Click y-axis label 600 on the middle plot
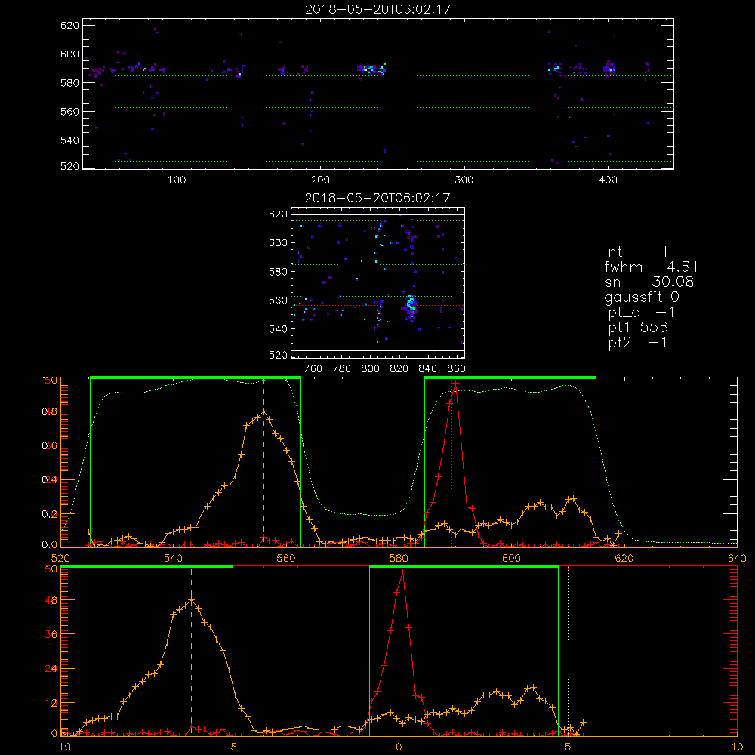The width and height of the screenshot is (755, 755). (279, 242)
